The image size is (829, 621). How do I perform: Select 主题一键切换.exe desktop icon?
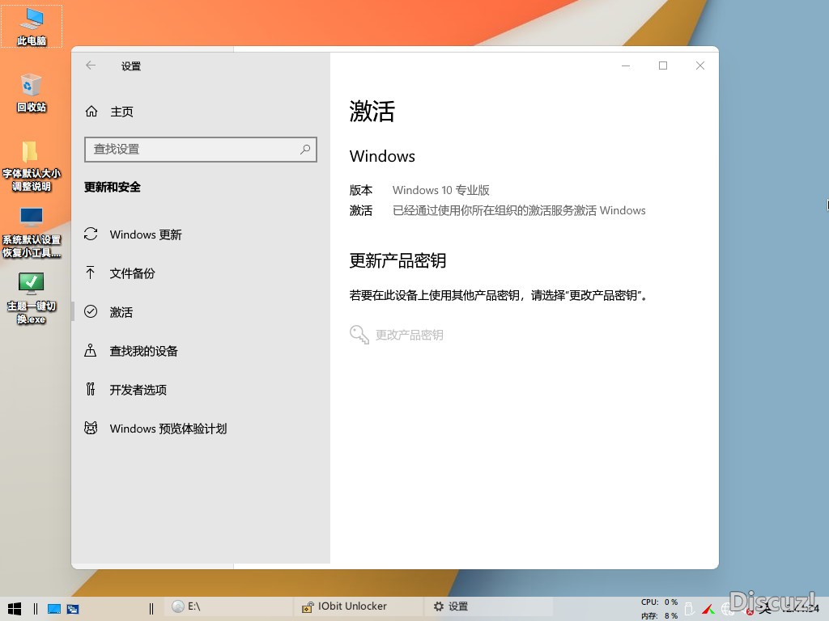click(32, 298)
